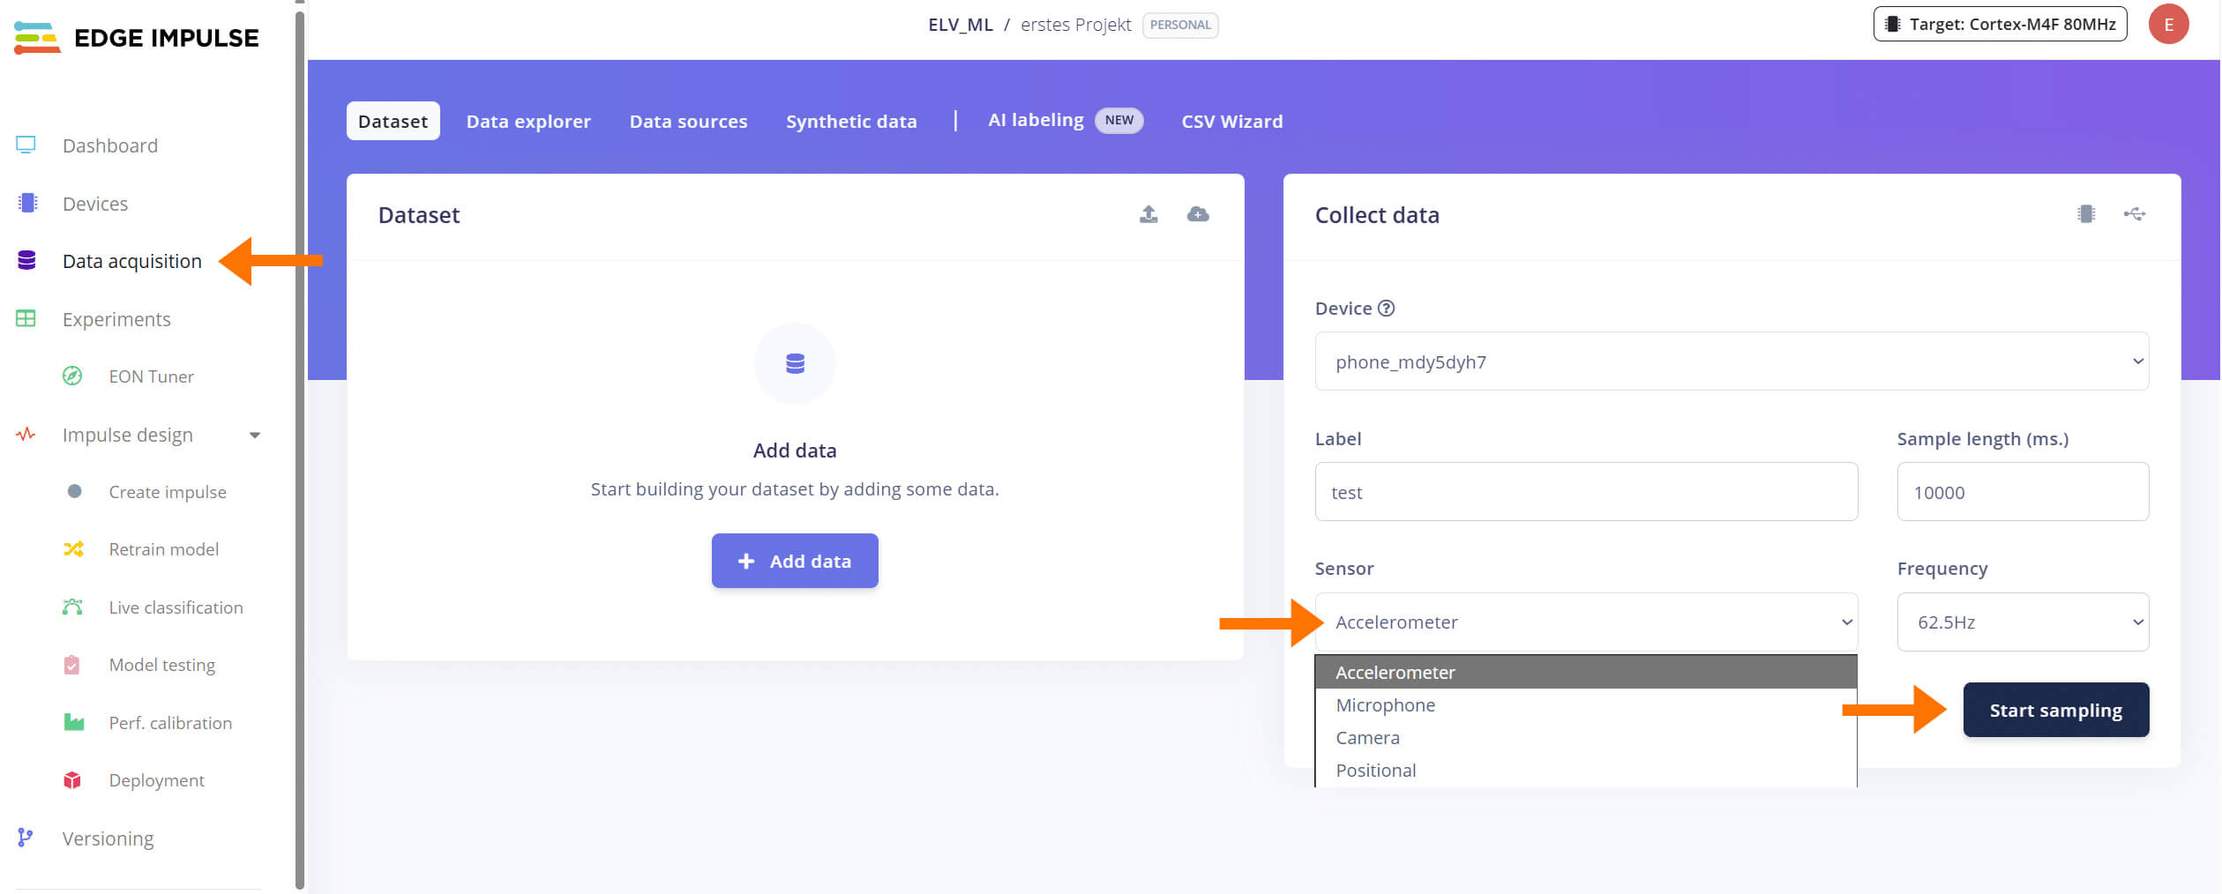Open Create impulse in the sidebar
This screenshot has width=2222, height=894.
(x=168, y=492)
